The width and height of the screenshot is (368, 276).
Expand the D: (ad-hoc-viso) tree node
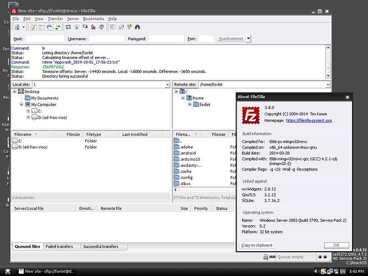28,117
